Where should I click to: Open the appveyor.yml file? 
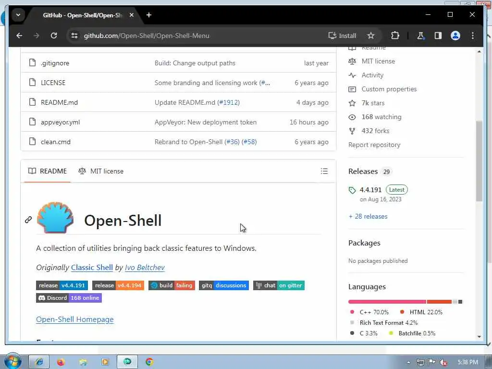[x=60, y=122]
